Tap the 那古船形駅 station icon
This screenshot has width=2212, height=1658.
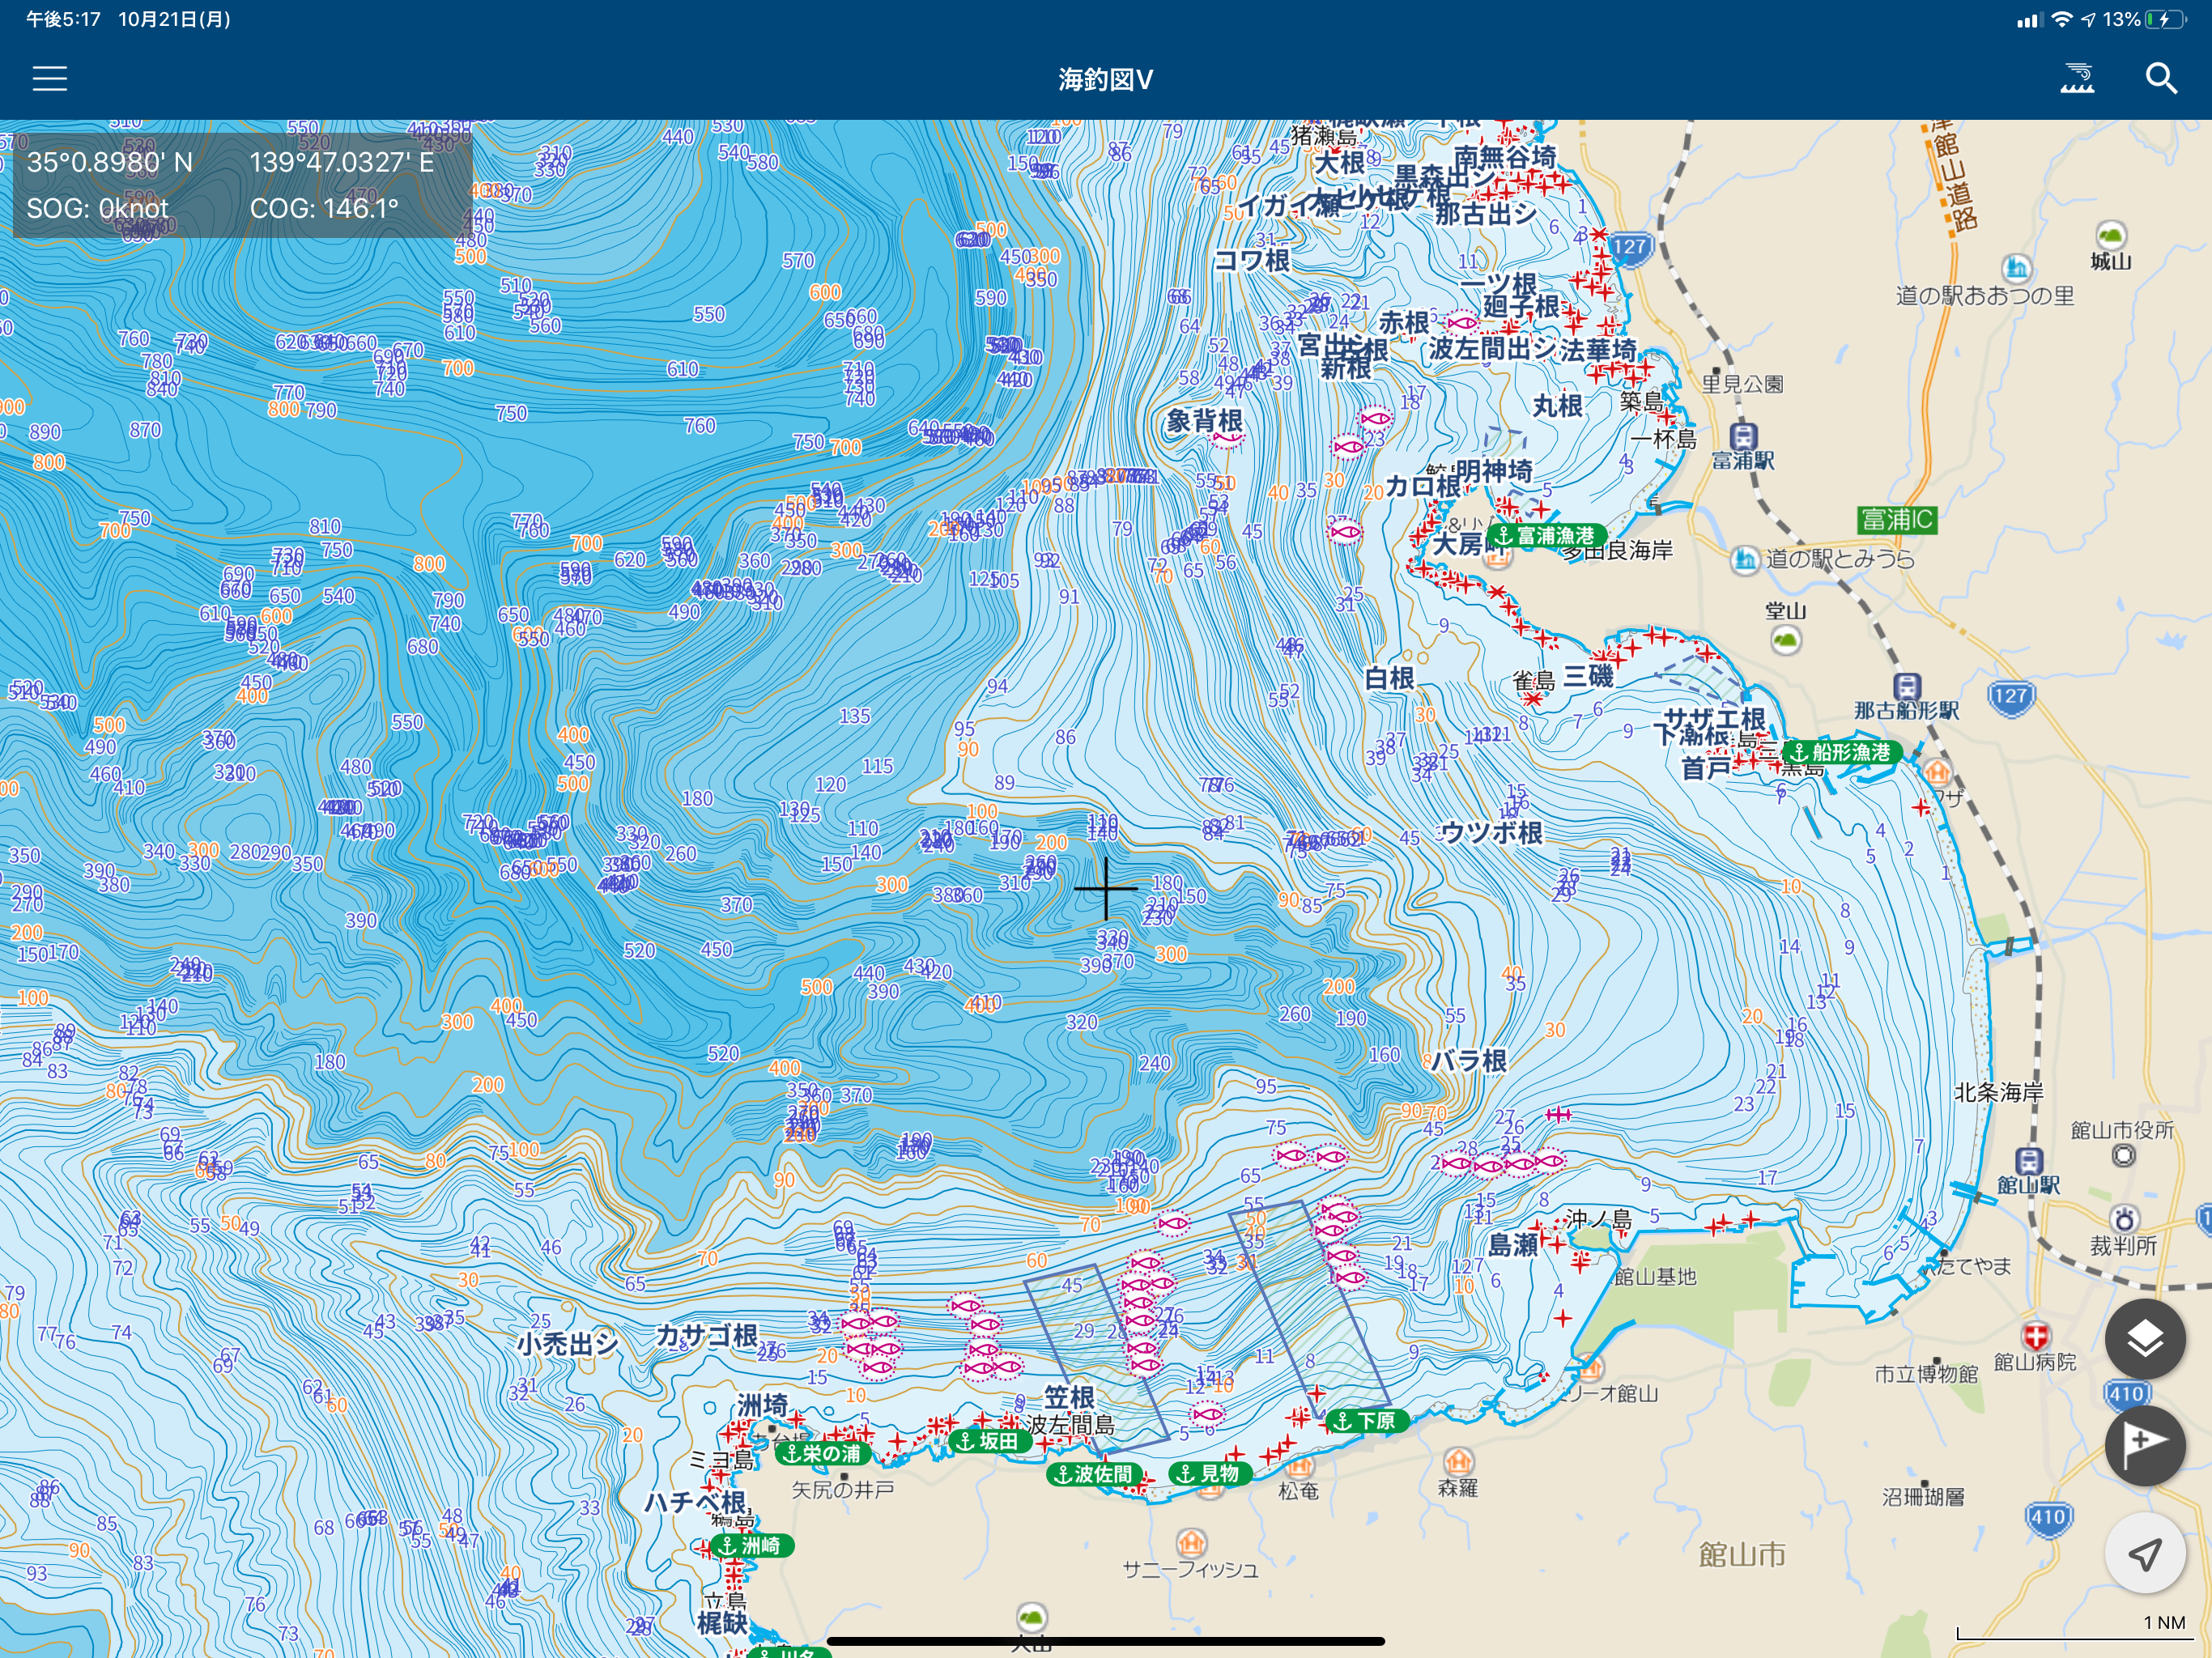tap(1907, 687)
